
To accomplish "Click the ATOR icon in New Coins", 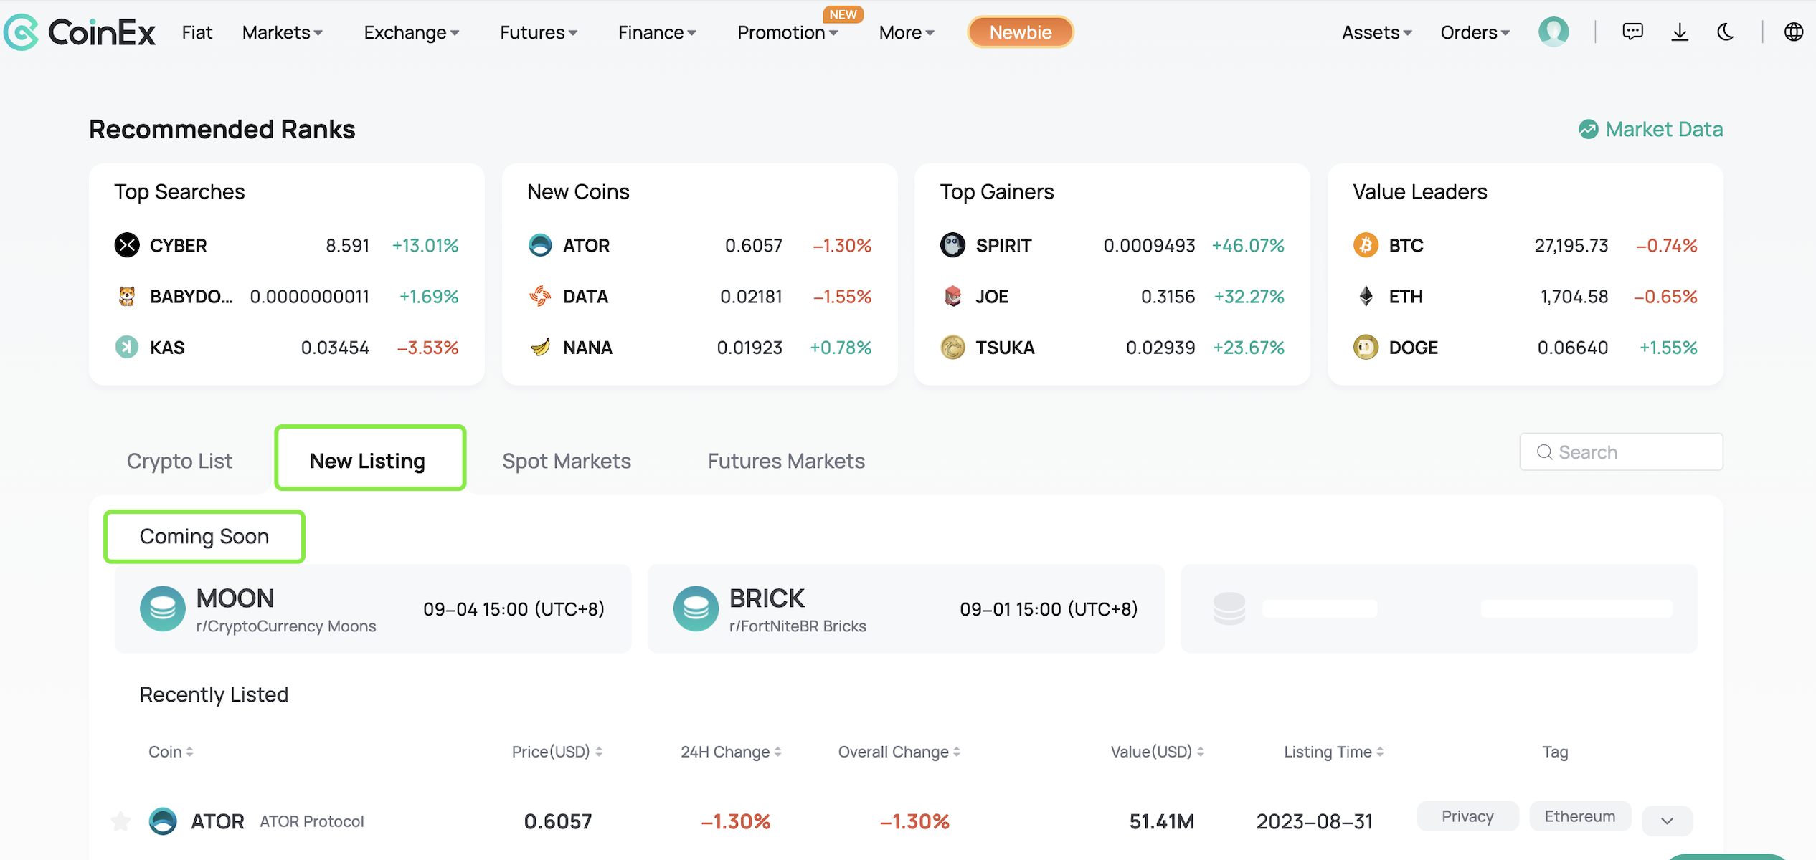I will coord(540,245).
